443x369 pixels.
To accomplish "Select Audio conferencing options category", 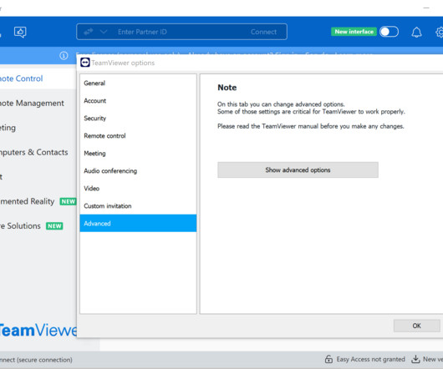I will point(138,170).
